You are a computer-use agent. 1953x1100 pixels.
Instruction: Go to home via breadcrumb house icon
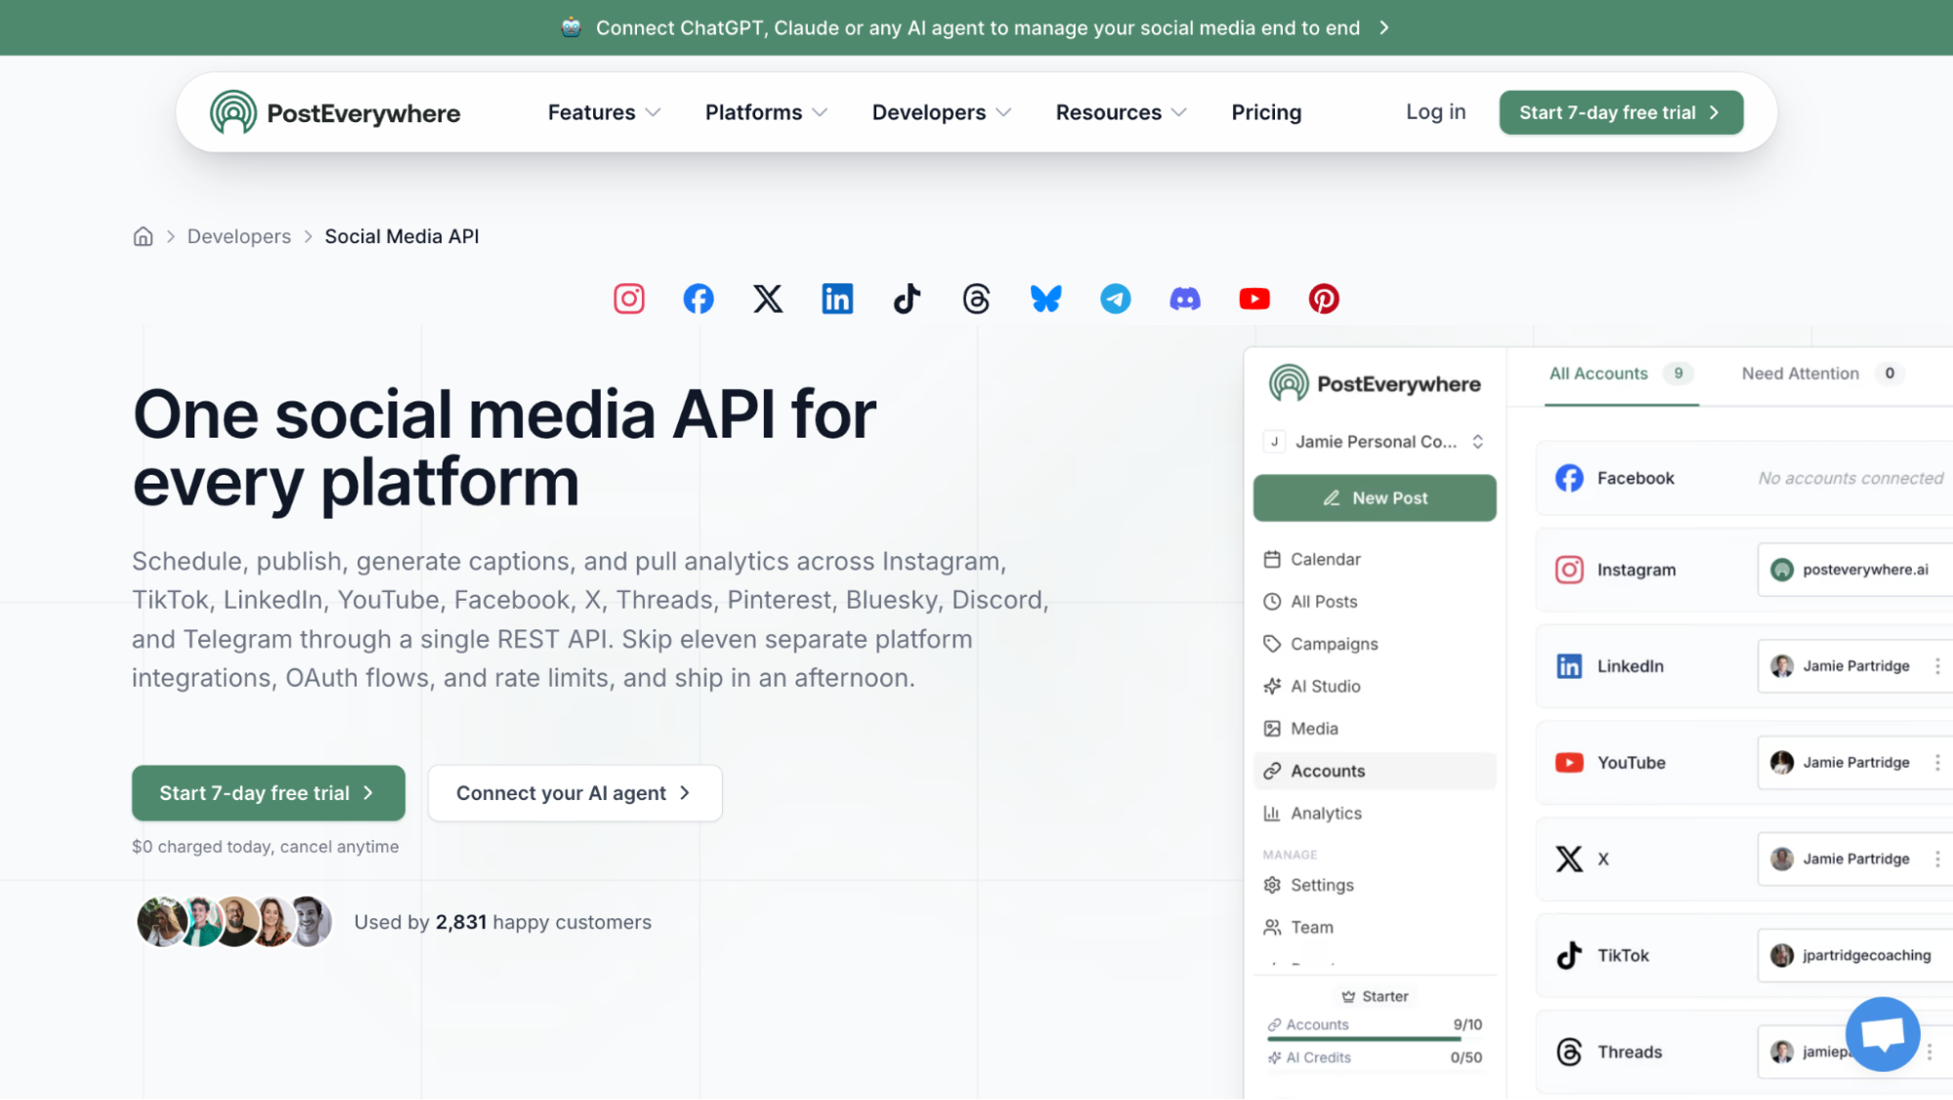[x=143, y=236]
